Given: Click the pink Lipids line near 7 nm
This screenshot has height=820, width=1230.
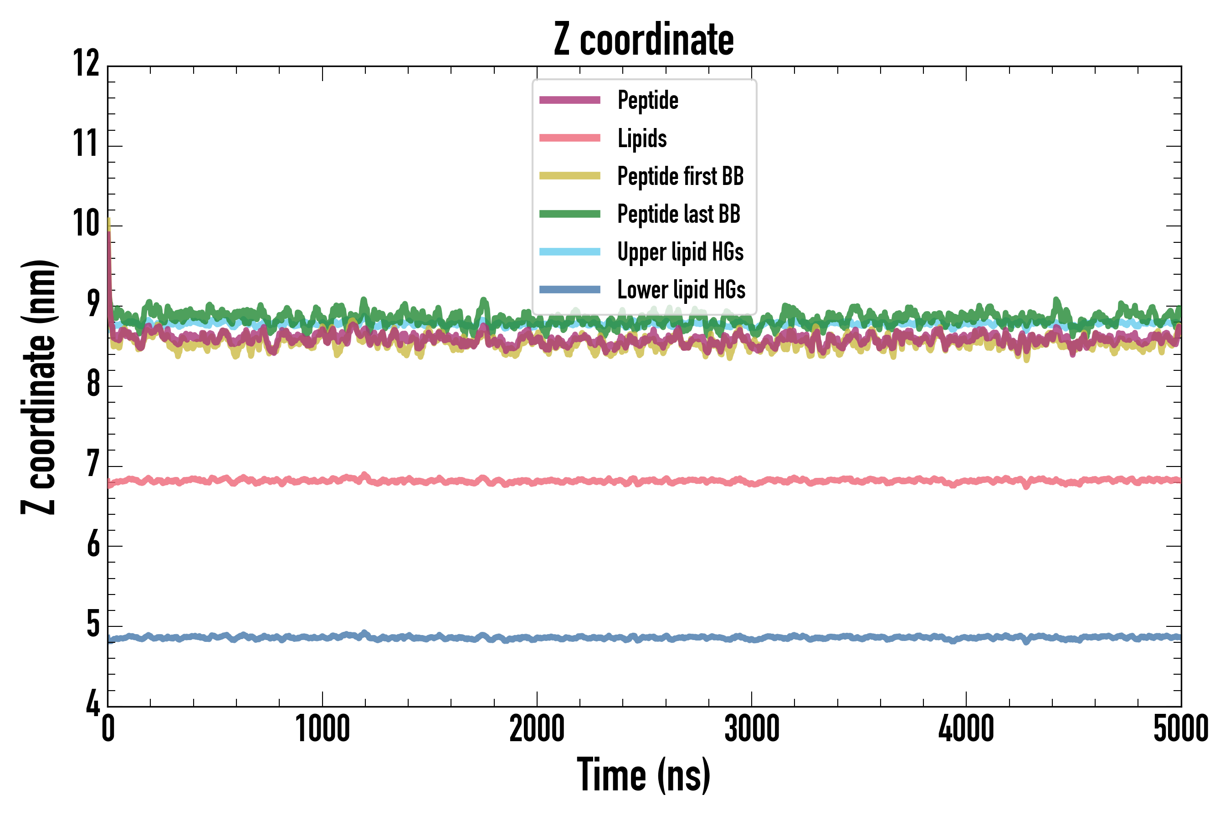Looking at the screenshot, I should [x=523, y=481].
